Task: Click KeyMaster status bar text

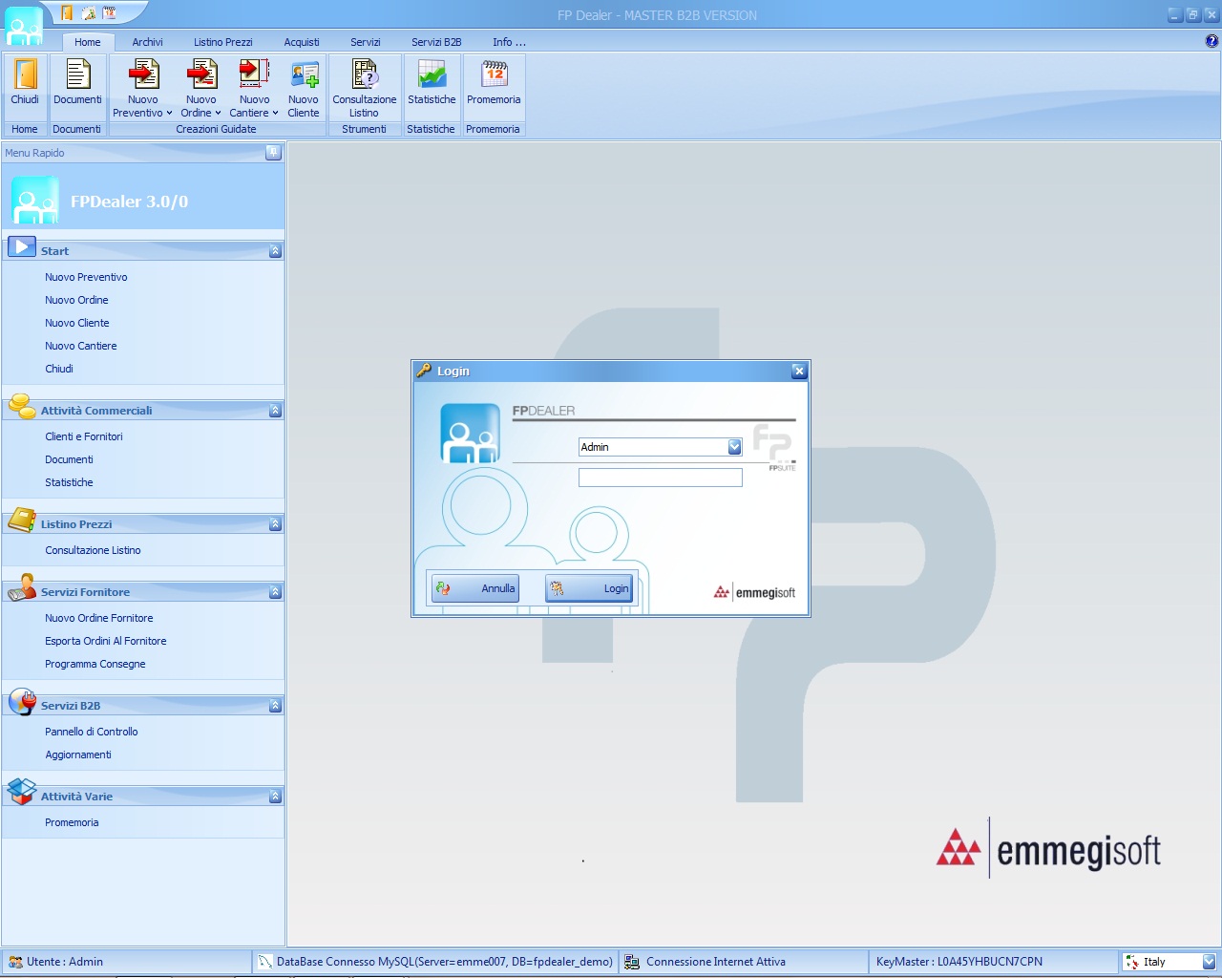Action: pyautogui.click(x=959, y=962)
